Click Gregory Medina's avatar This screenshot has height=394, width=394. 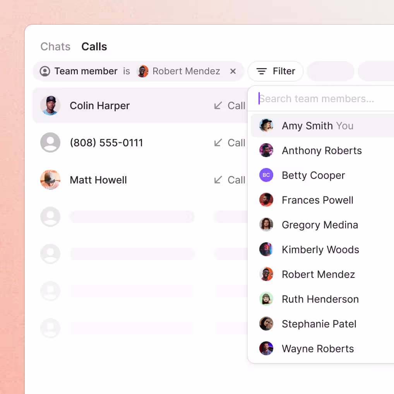(266, 224)
